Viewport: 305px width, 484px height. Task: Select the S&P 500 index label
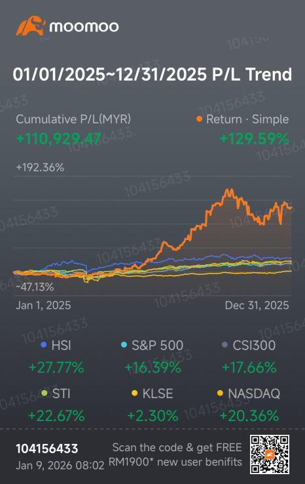[x=158, y=346]
